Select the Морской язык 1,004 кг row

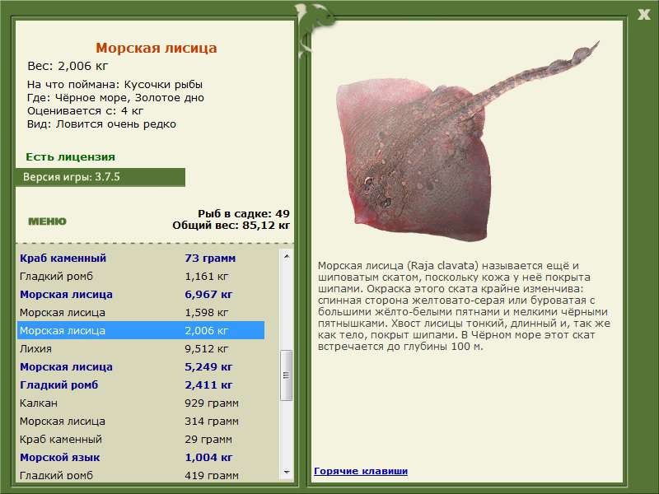(x=141, y=457)
